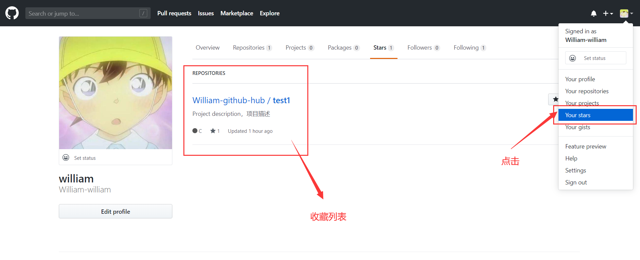Unstar the test1 repository button
Viewport: 640px width, 260px height.
click(553, 99)
